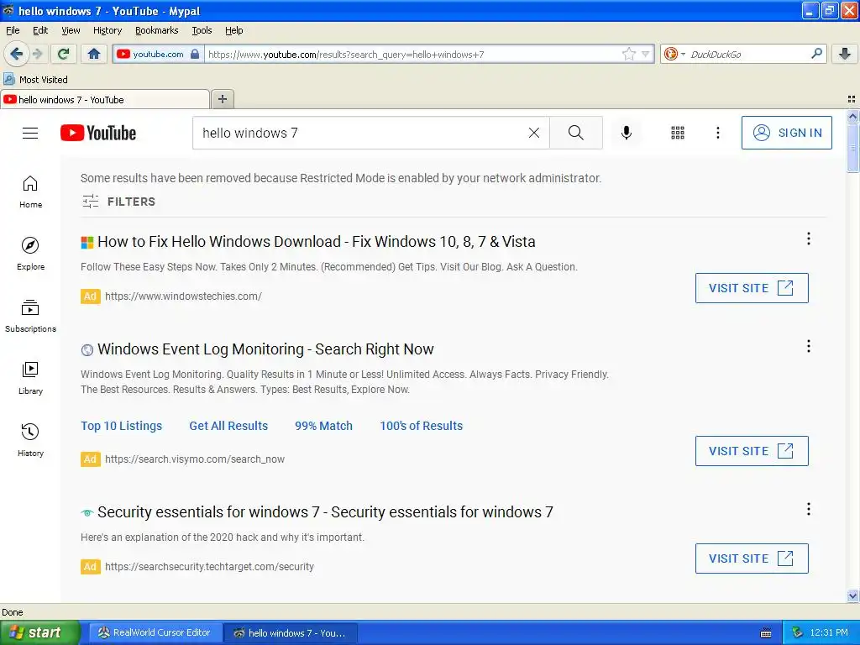Expand the FILTERS options

click(x=118, y=202)
